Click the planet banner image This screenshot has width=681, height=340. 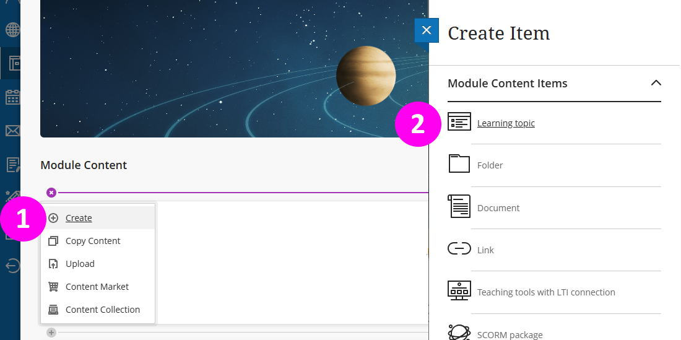click(234, 69)
